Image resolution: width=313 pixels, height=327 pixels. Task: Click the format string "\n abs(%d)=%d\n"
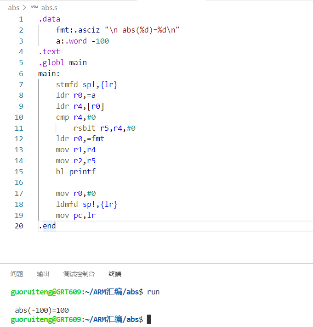[x=142, y=30]
